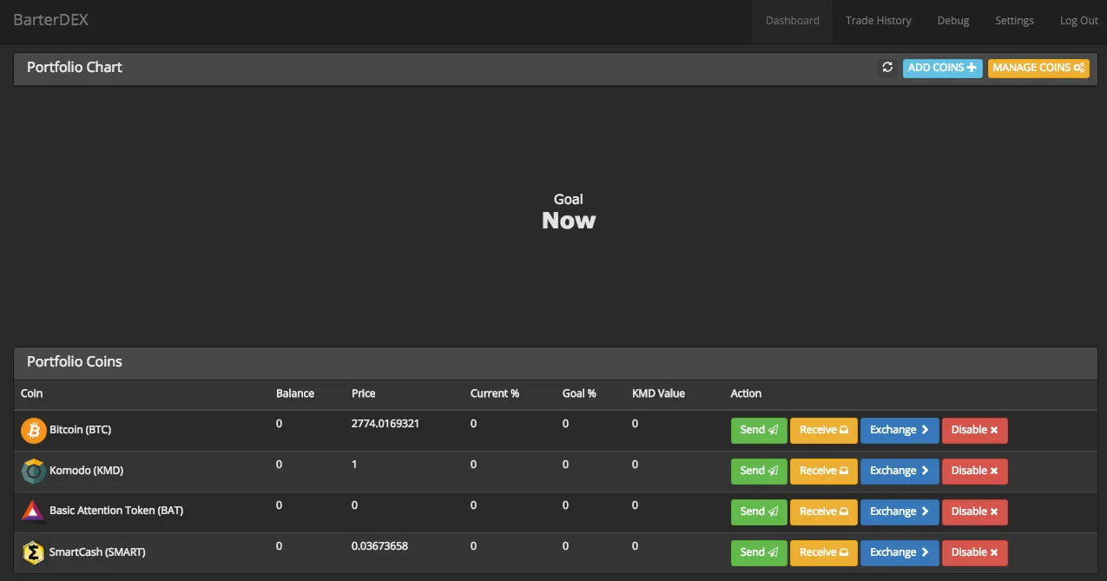The width and height of the screenshot is (1107, 581).
Task: Click the Action column header
Action: click(x=746, y=393)
